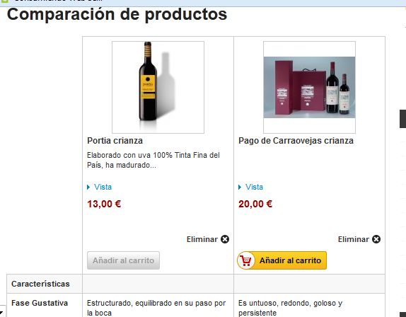The image size is (406, 317).
Task: Click the arrow icon beside Carraovejas Vista link
Action: tap(240, 187)
